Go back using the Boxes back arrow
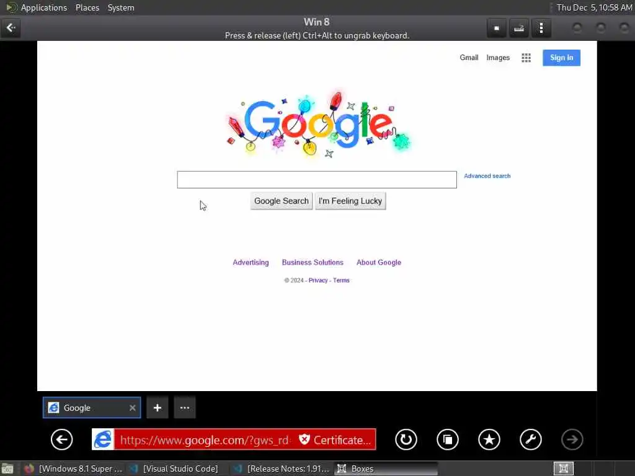 [11, 28]
